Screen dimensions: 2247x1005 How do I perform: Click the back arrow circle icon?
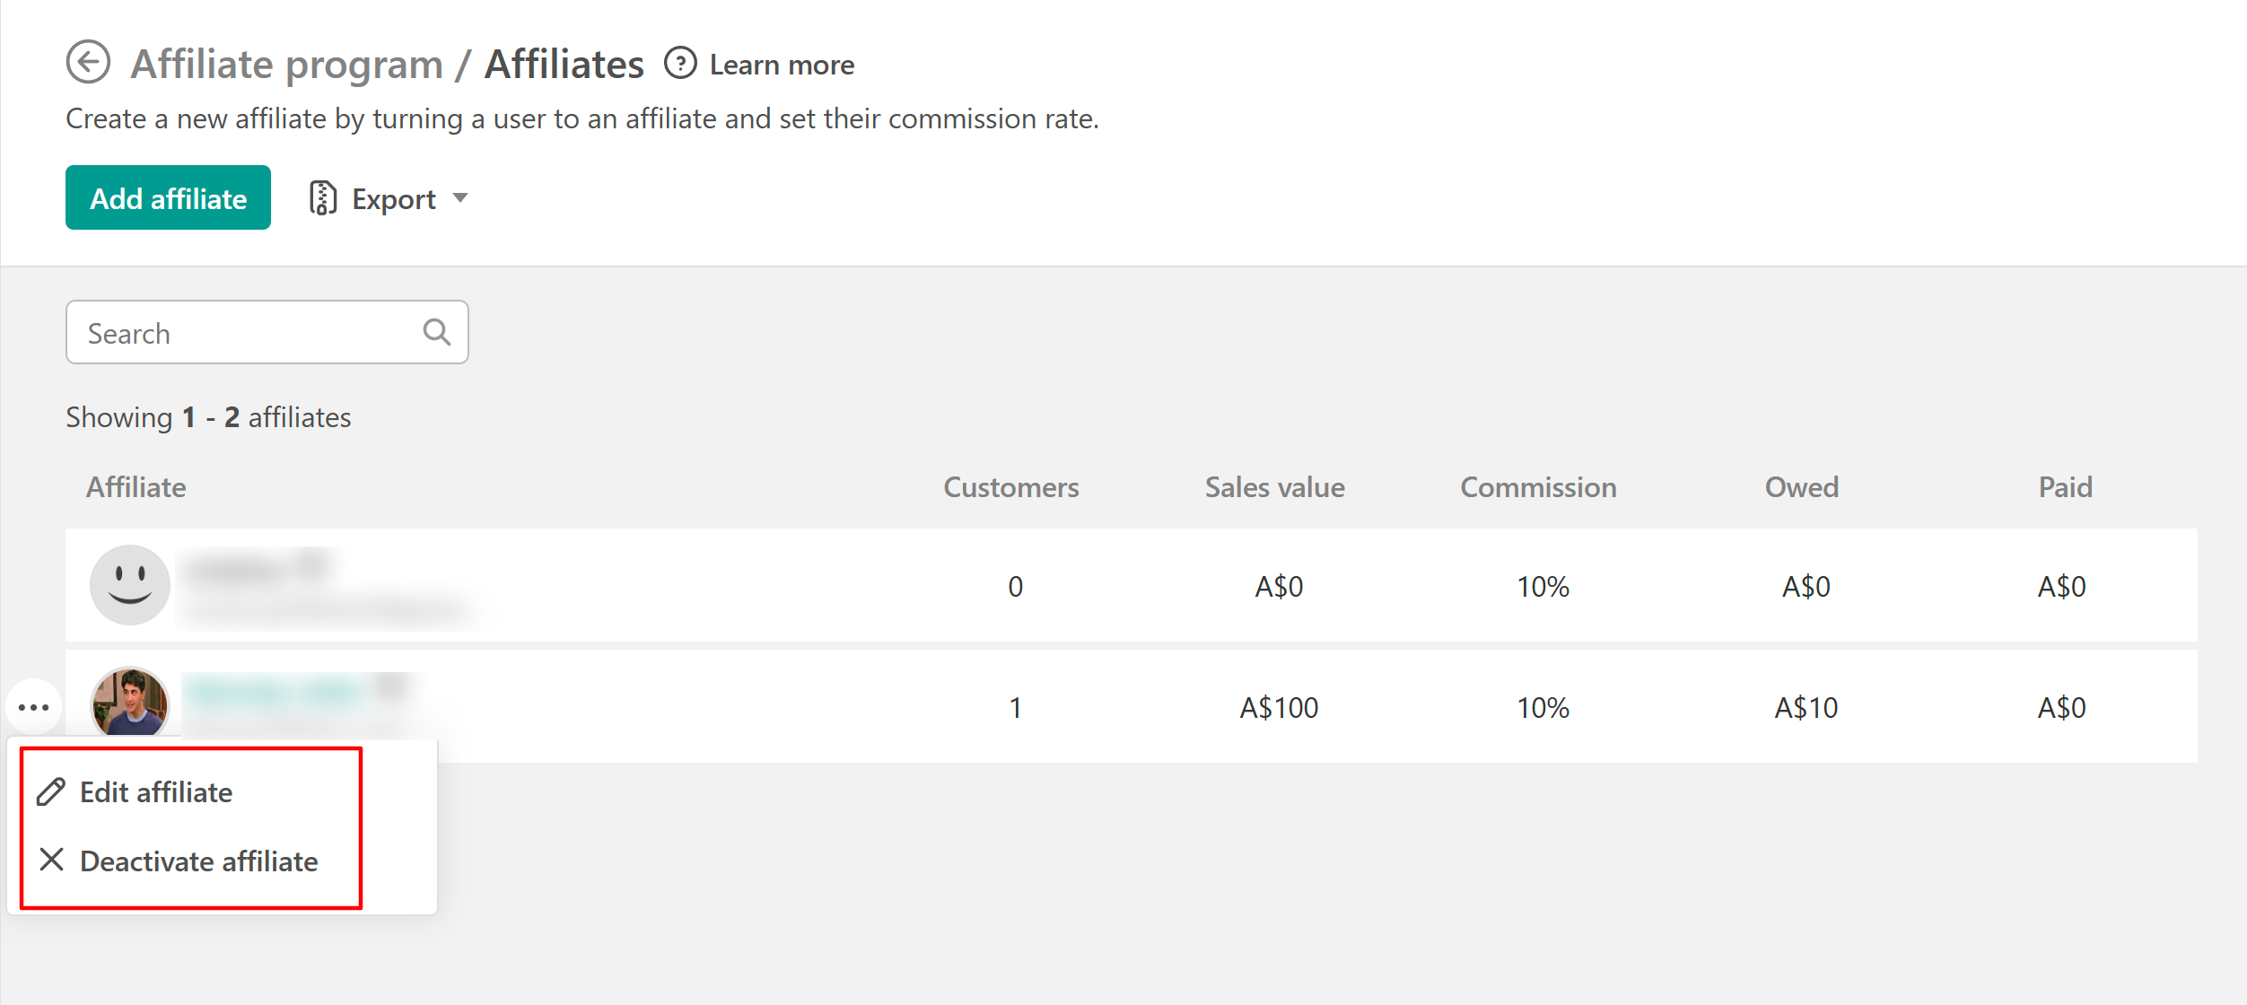click(88, 63)
